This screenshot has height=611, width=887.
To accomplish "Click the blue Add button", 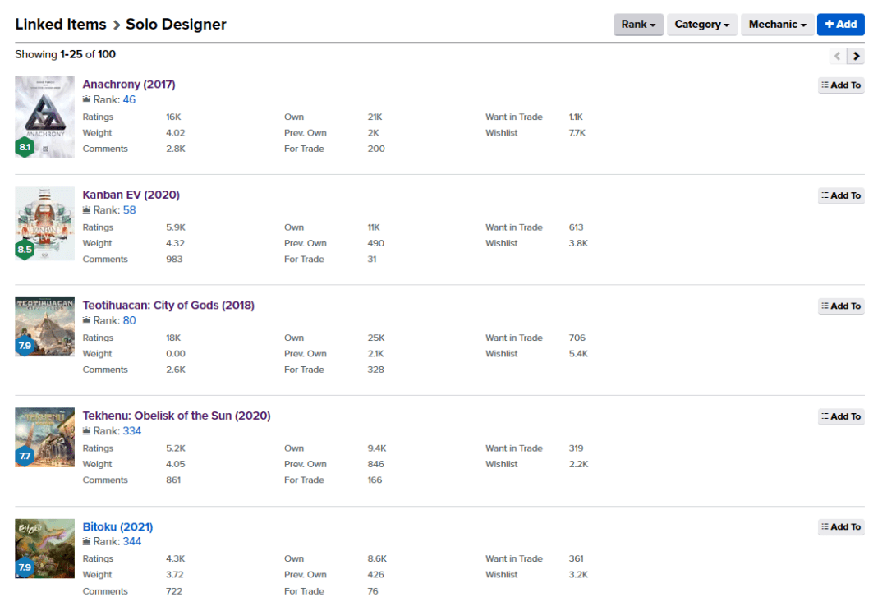I will click(840, 25).
